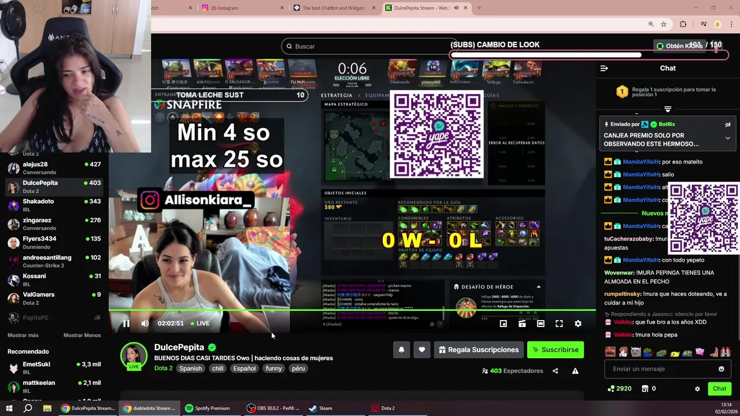
Task: Collapse the chat panel icon
Action: point(604,68)
